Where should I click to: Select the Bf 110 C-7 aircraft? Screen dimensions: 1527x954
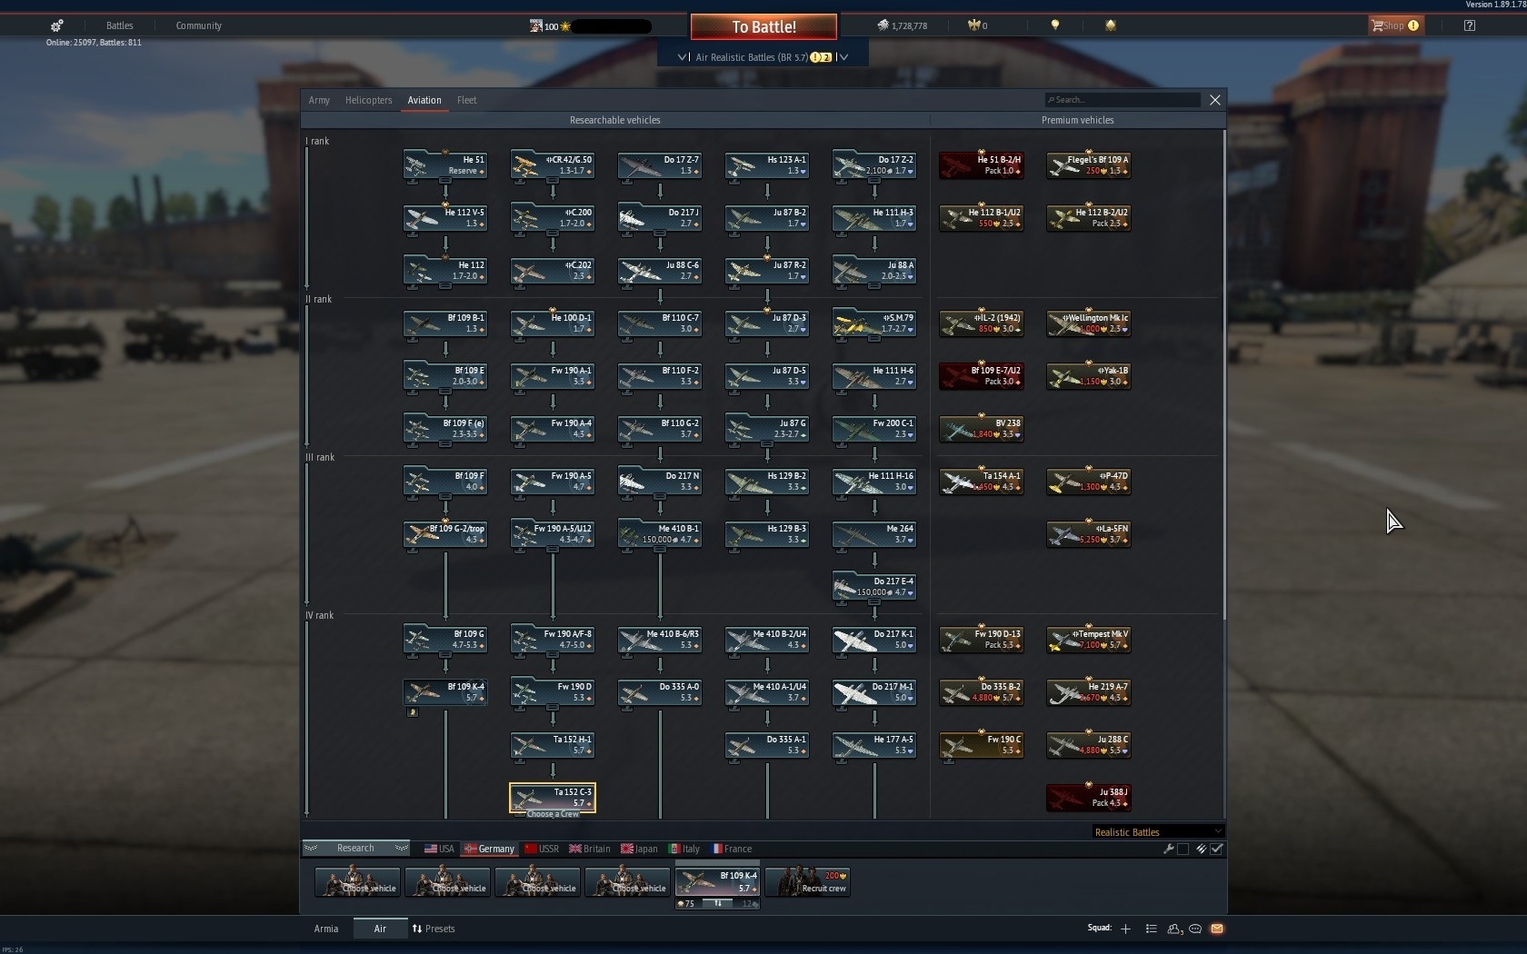(660, 323)
